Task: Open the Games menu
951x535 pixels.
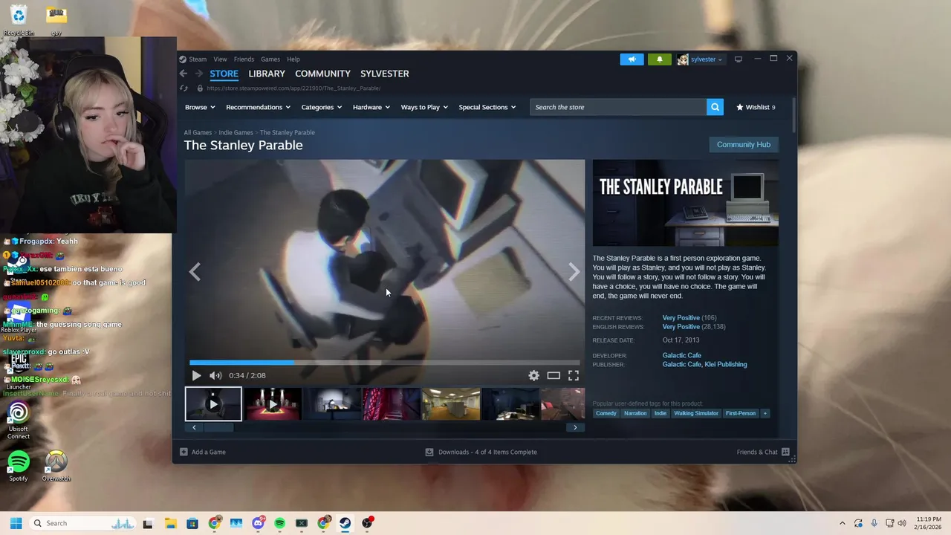Action: point(270,59)
